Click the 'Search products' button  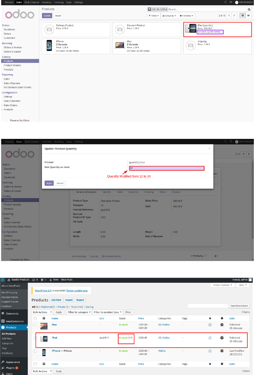(239, 306)
